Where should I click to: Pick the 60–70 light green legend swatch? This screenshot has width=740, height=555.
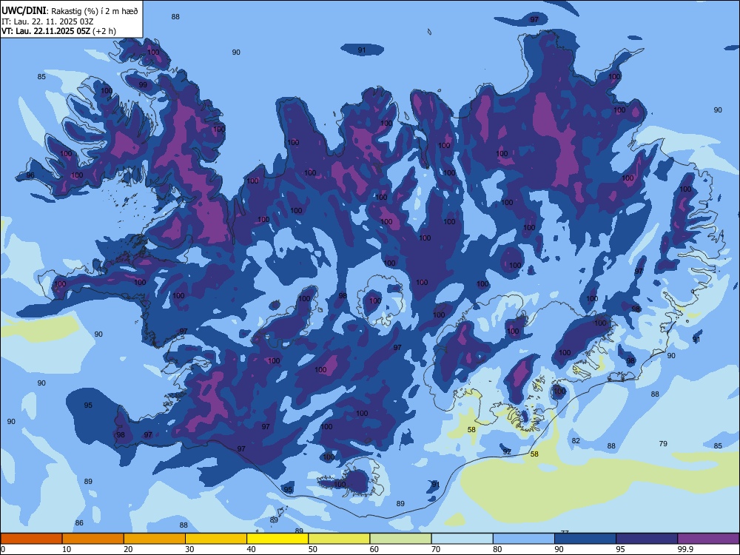click(x=400, y=539)
